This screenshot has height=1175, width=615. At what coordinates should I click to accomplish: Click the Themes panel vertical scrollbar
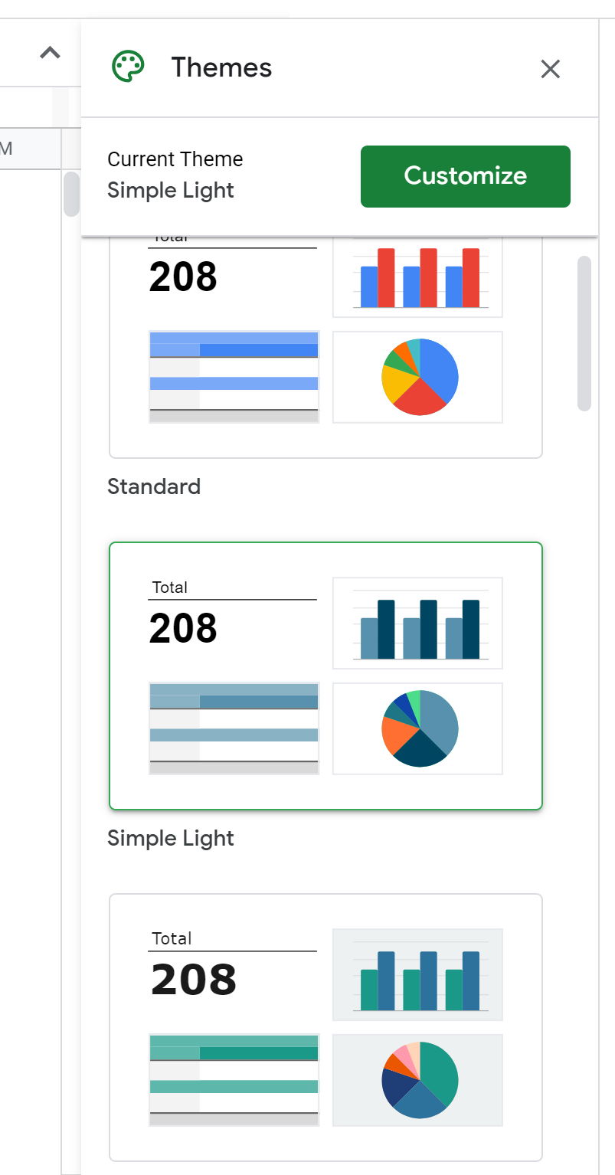point(584,333)
